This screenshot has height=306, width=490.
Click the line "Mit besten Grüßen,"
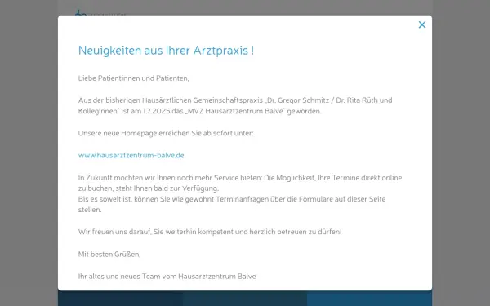click(109, 254)
